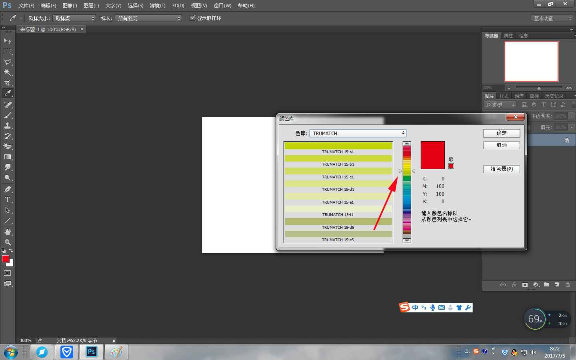Toggle the shape layer filter
576x360 pixels.
(x=553, y=105)
